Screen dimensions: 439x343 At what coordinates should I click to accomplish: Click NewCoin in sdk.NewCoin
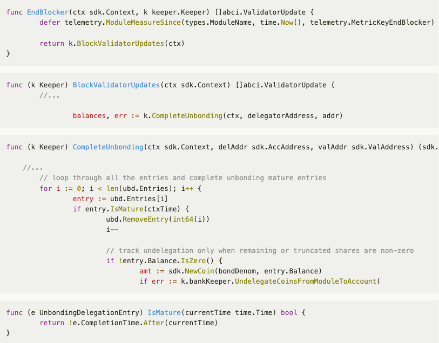coord(199,271)
